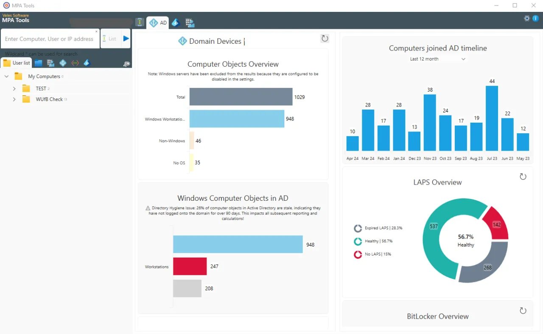This screenshot has height=334, width=543.
Task: Focus the Computer, User or IP address field
Action: point(50,39)
